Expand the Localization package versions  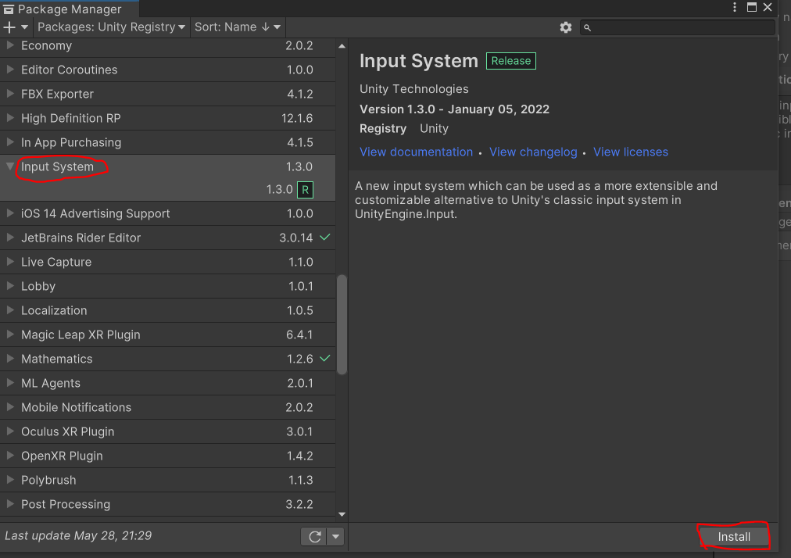[9, 310]
